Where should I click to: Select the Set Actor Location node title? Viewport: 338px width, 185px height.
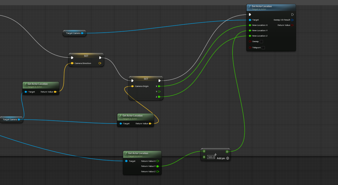tap(262, 6)
